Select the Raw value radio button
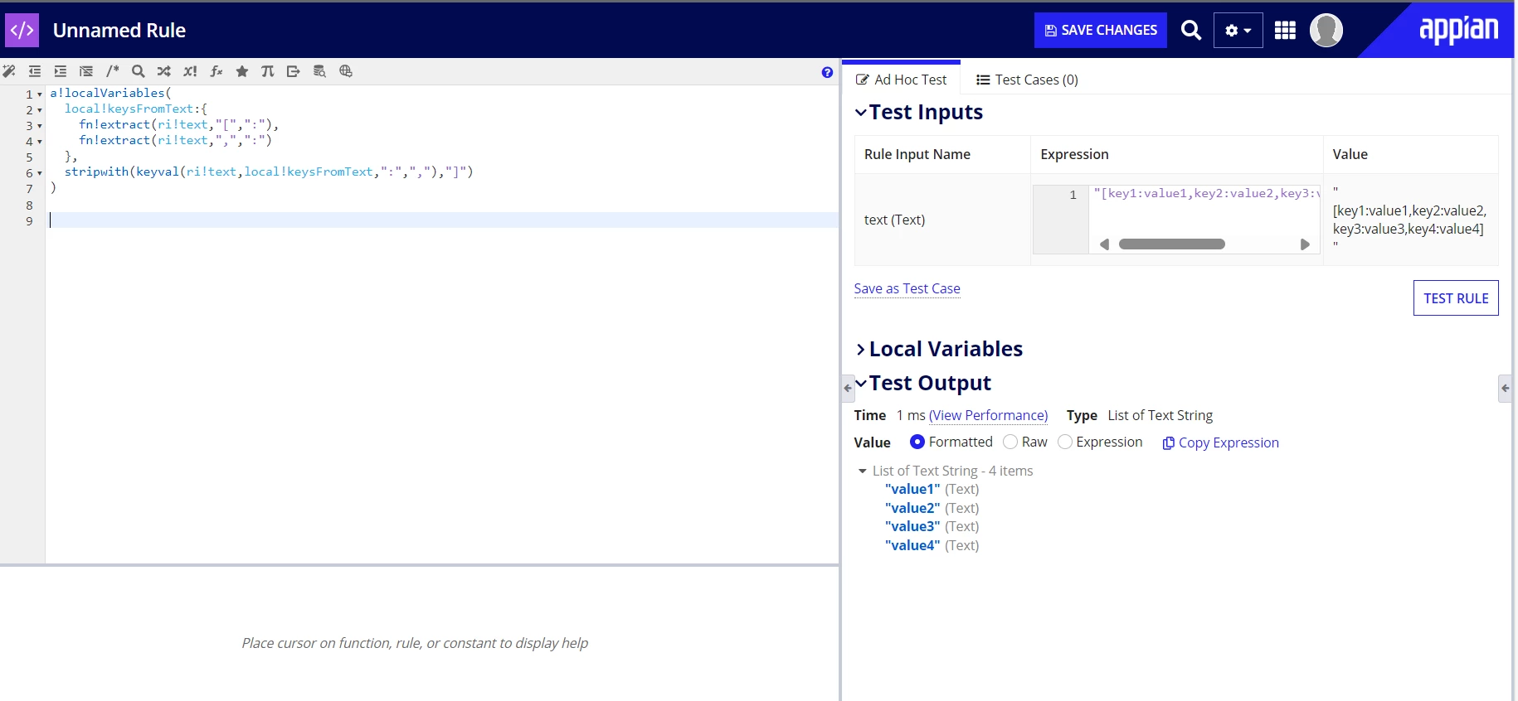The width and height of the screenshot is (1518, 701). [x=1010, y=442]
